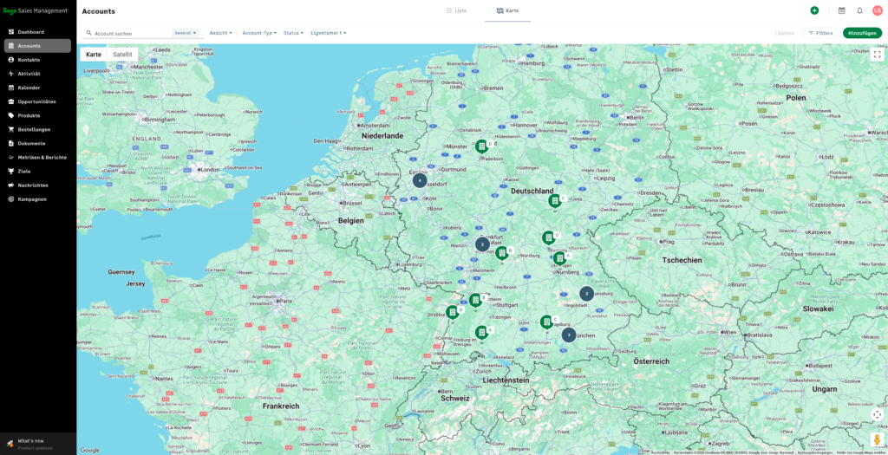Open the calendar icon in top bar

[841, 10]
